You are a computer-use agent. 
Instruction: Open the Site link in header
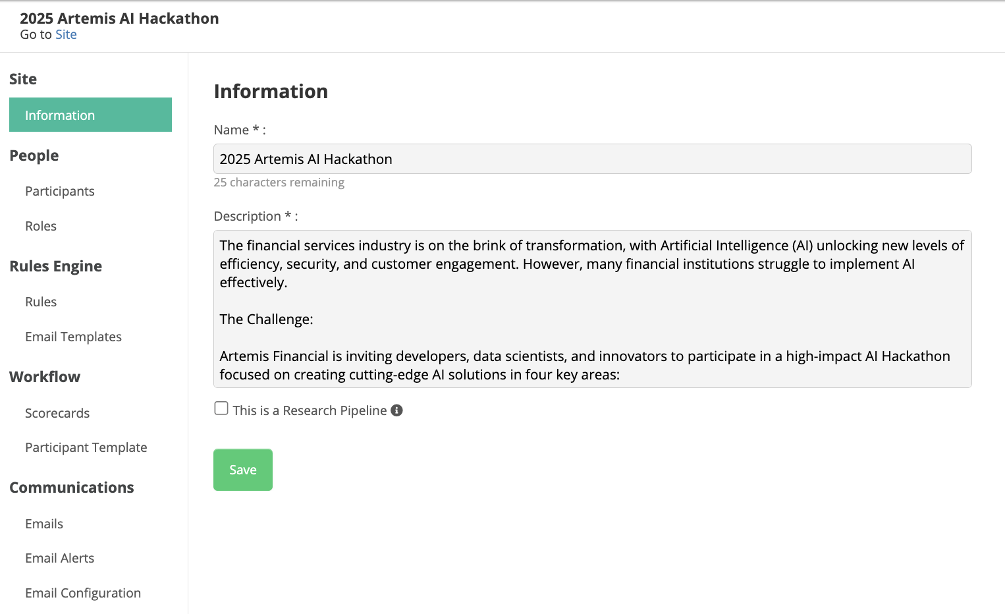pyautogui.click(x=66, y=35)
